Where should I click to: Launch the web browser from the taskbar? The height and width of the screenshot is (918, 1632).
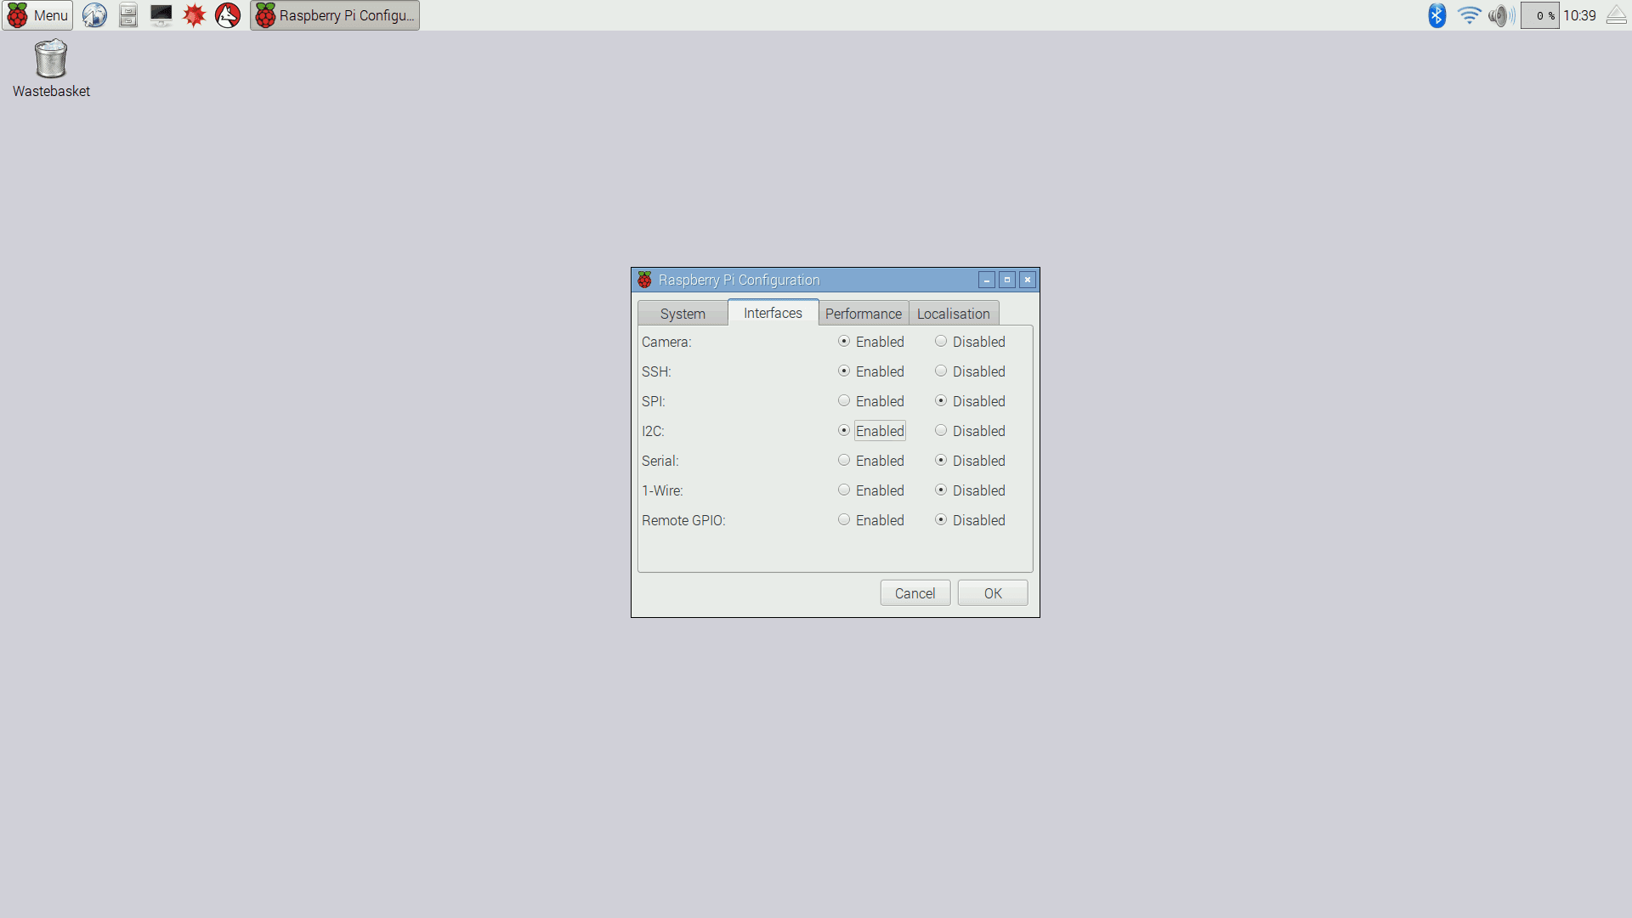click(93, 14)
